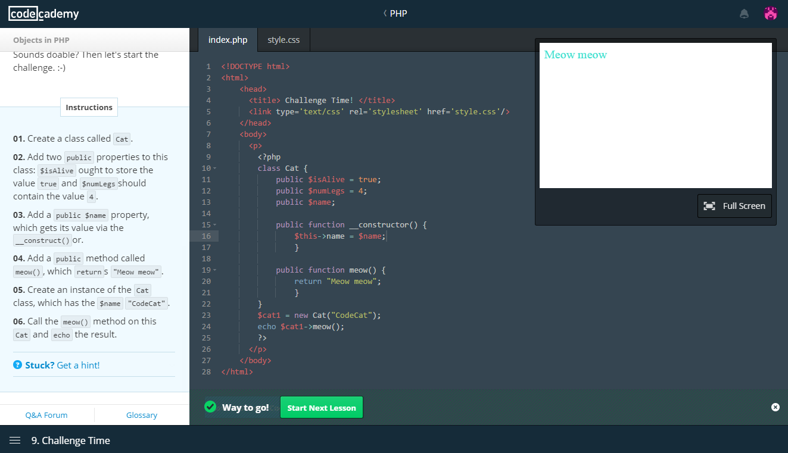Viewport: 788px width, 453px height.
Task: Click the Way to go! message
Action: 245,407
